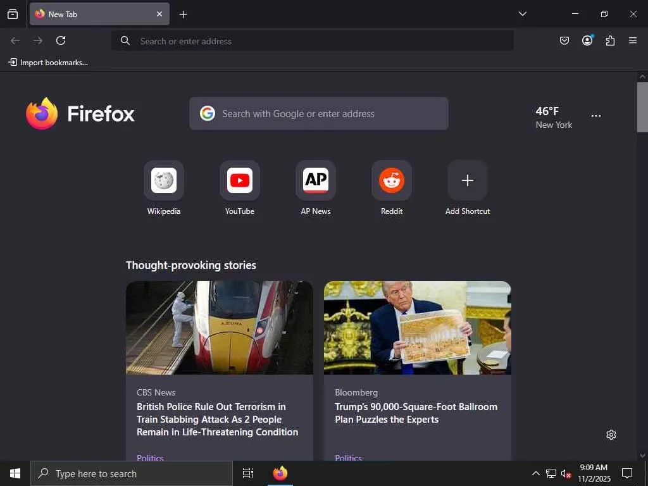Select the New Tab browser tab
Screen dimensions: 648x486
pyautogui.click(x=99, y=14)
